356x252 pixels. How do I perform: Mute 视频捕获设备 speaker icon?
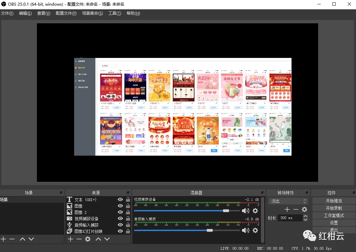pyautogui.click(x=245, y=211)
